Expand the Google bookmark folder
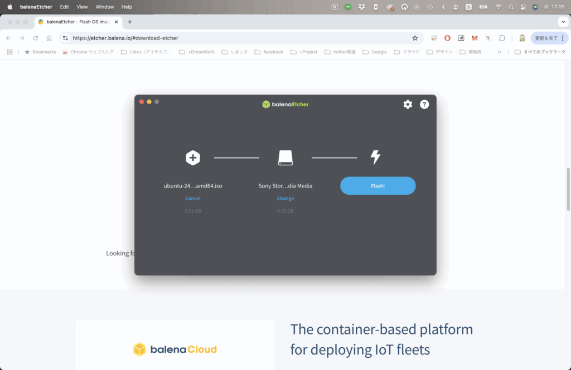 pyautogui.click(x=375, y=52)
